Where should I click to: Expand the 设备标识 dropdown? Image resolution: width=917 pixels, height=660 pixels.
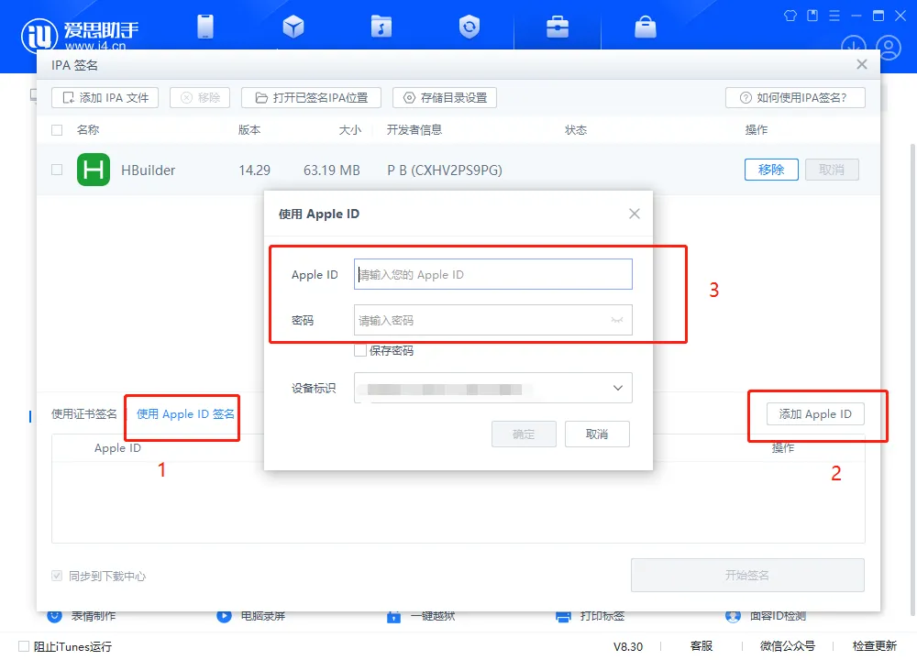click(x=493, y=388)
